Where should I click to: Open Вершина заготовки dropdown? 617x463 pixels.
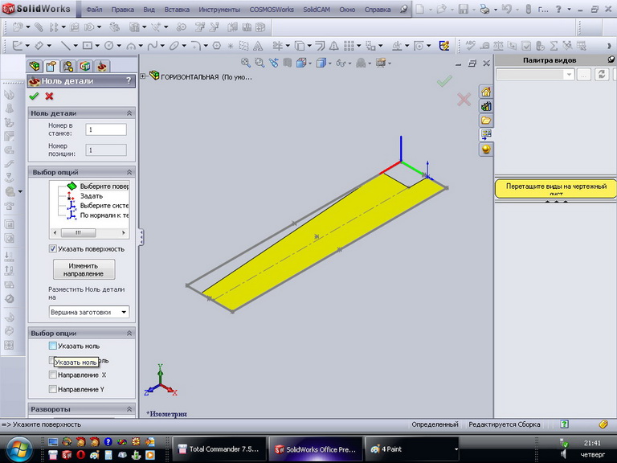coord(124,312)
